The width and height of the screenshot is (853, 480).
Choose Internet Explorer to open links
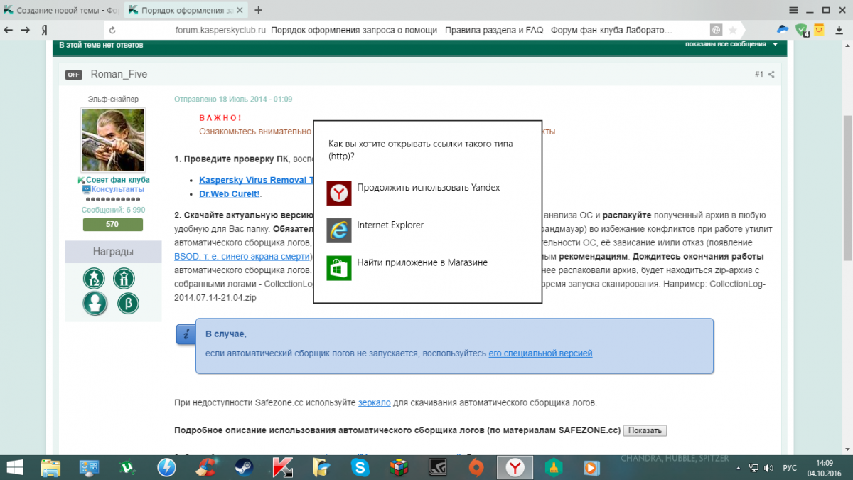click(x=427, y=230)
